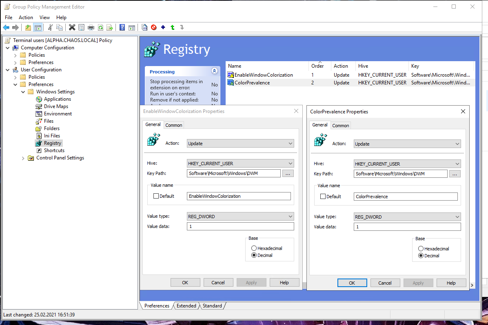Image resolution: width=488 pixels, height=325 pixels.
Task: Click the Refresh toolbar icon
Action: coord(100,27)
